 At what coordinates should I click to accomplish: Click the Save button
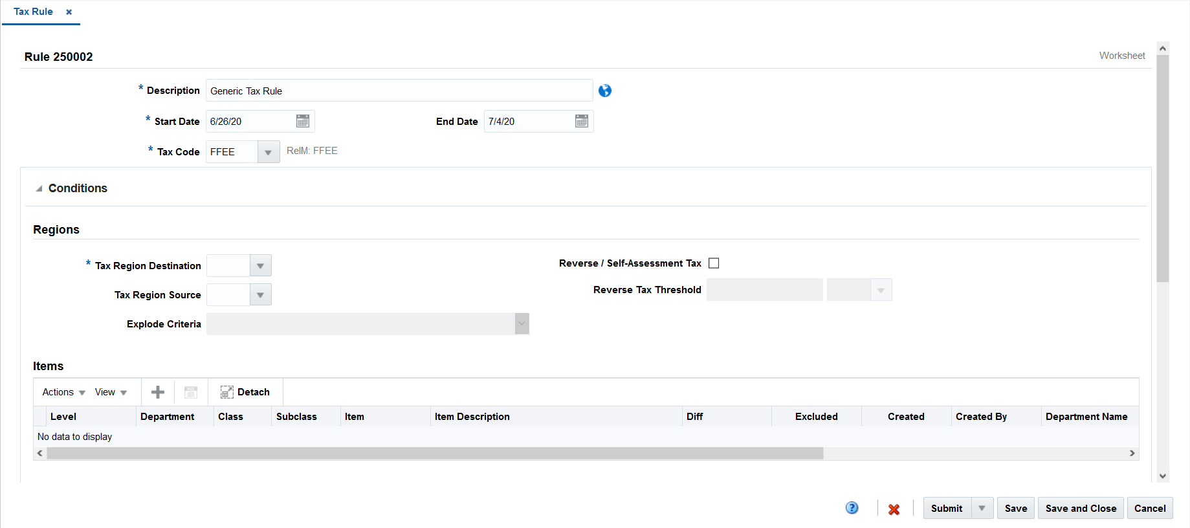pos(1016,508)
